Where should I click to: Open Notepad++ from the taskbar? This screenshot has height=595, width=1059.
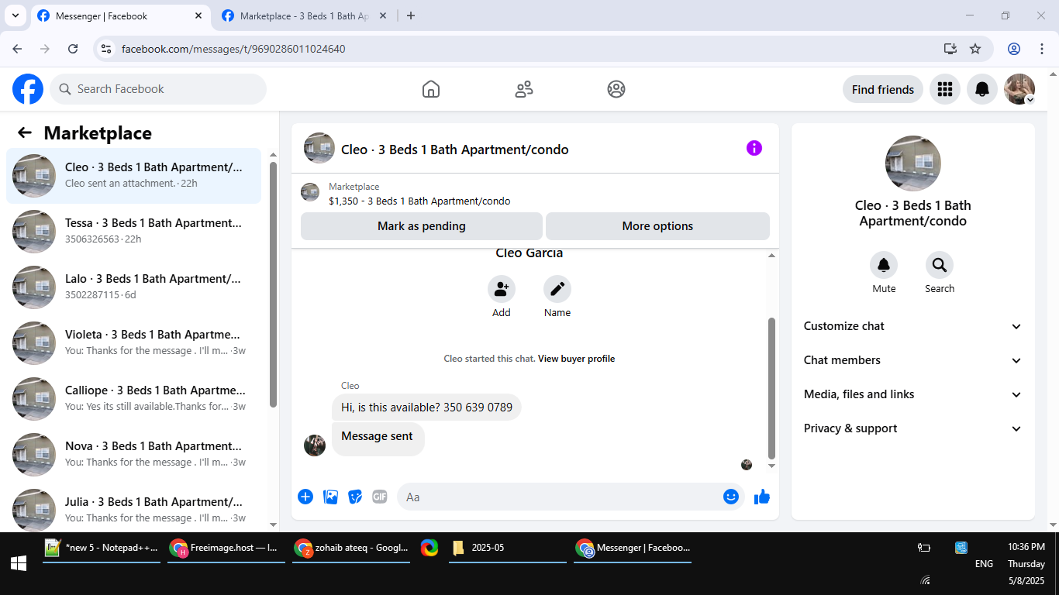[x=102, y=548]
